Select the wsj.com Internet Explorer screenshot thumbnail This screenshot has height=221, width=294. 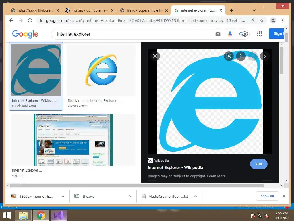(73, 140)
